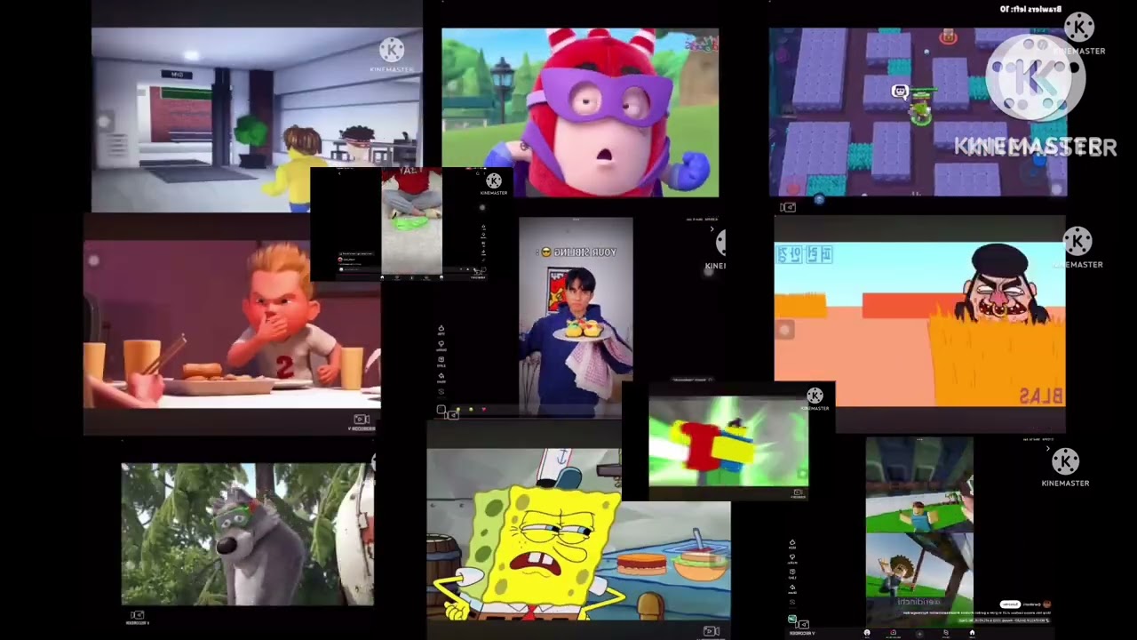The height and width of the screenshot is (640, 1137).
Task: Click chevron arrow above Roblox swing short
Action: tap(1048, 450)
